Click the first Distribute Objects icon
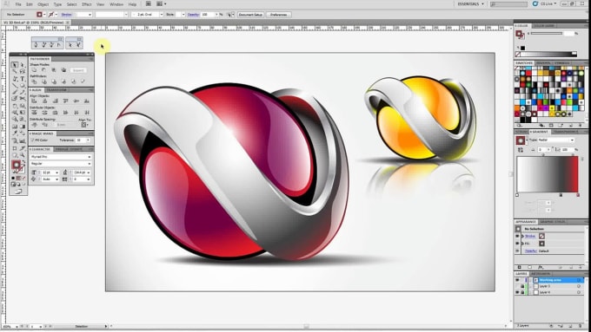 coord(34,113)
